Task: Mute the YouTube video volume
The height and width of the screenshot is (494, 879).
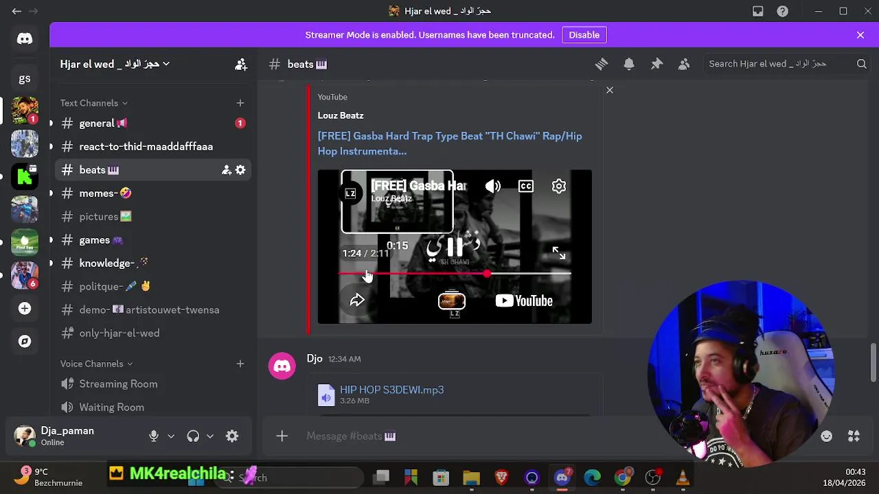Action: click(493, 186)
